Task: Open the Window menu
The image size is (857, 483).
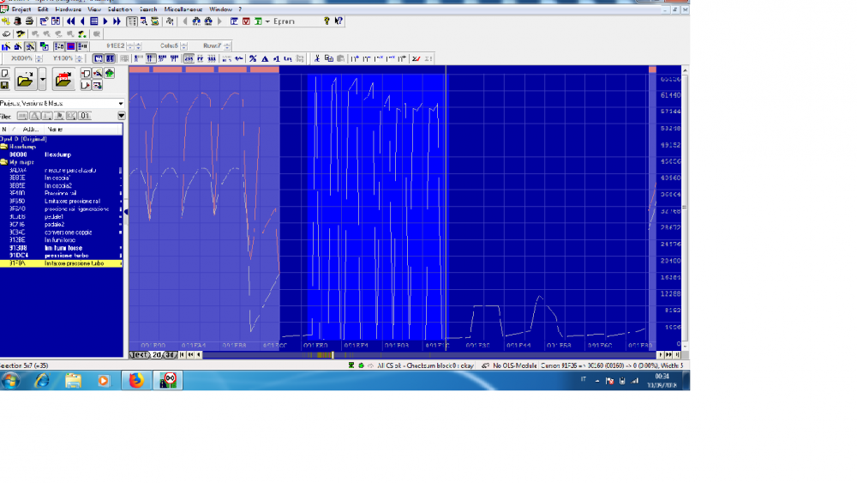Action: coord(220,9)
